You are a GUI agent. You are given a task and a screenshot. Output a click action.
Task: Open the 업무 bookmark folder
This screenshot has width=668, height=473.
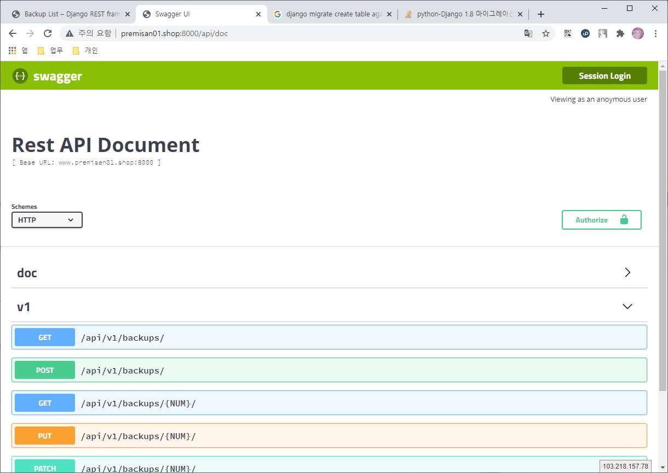click(x=50, y=50)
